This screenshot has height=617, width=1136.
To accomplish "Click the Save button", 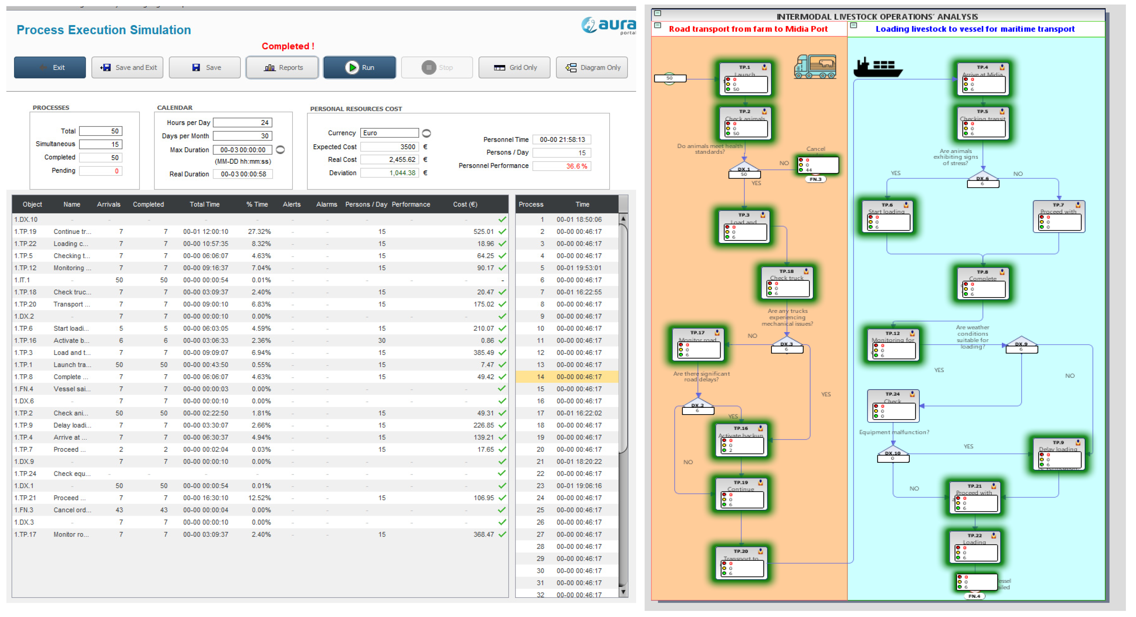I will (x=205, y=67).
